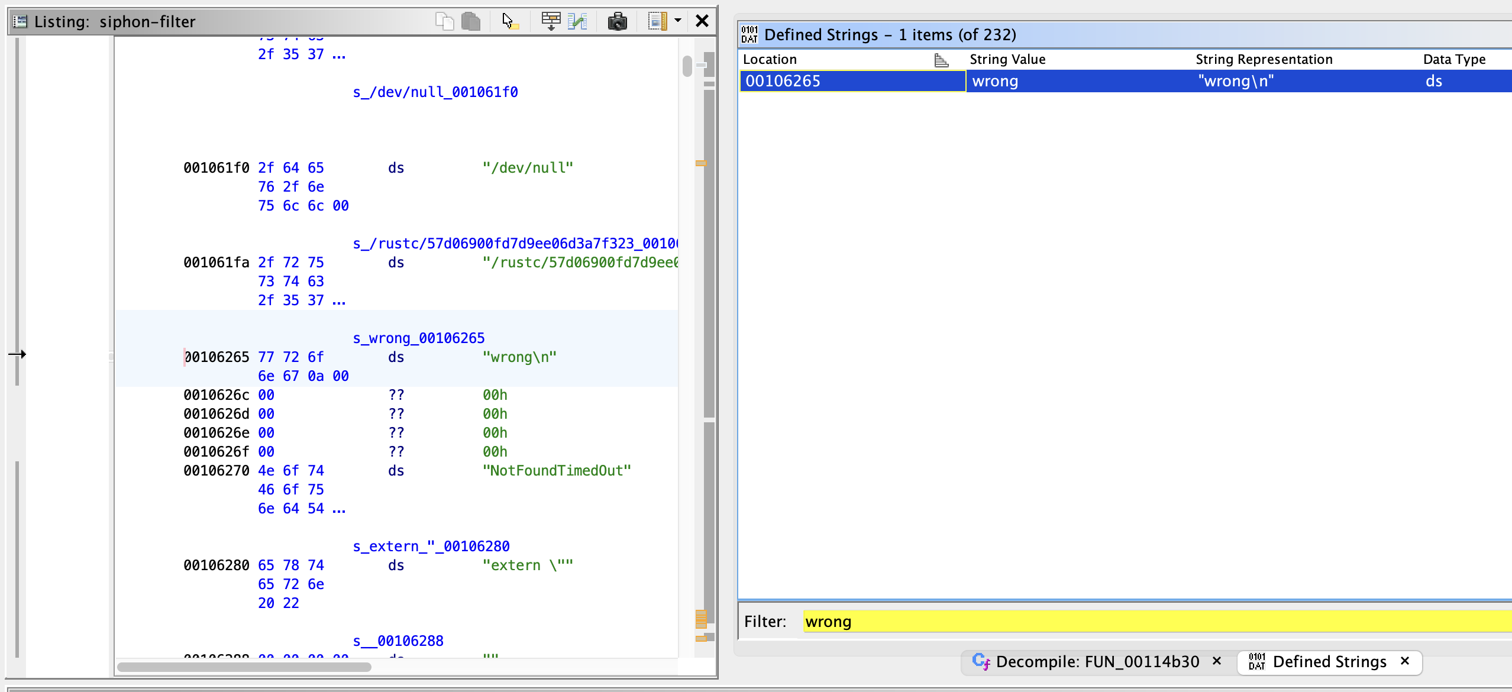Click the ds mnemonic at 00106270

point(396,471)
